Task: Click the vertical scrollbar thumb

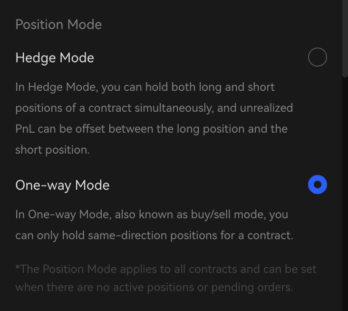Action: pos(345,38)
